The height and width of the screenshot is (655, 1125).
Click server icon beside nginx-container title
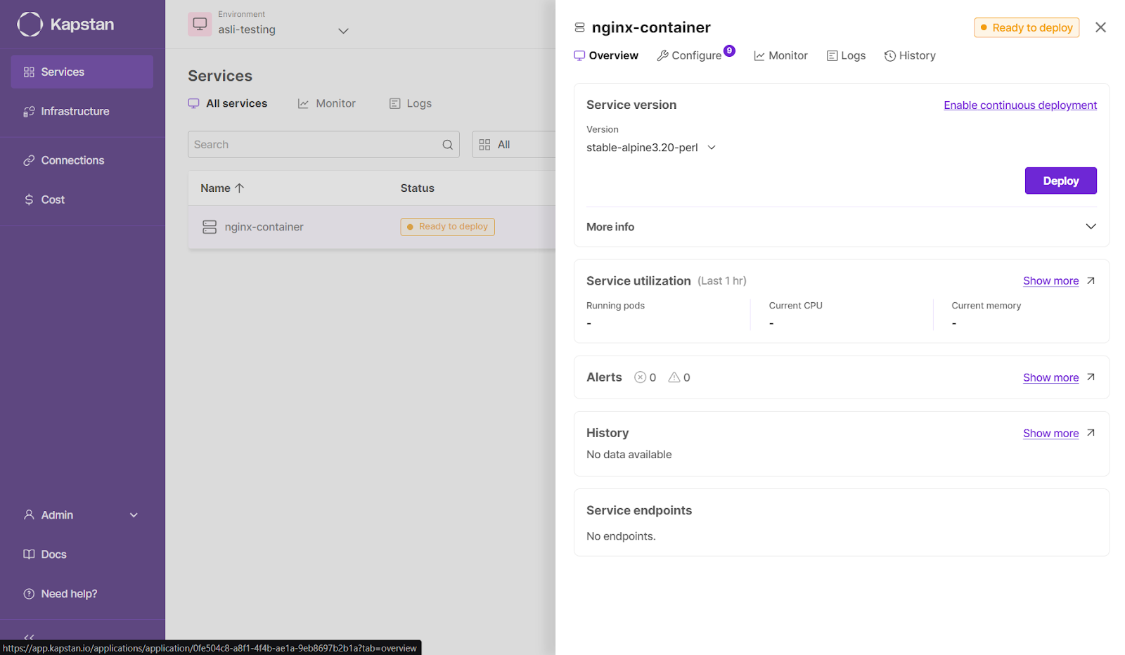tap(579, 27)
